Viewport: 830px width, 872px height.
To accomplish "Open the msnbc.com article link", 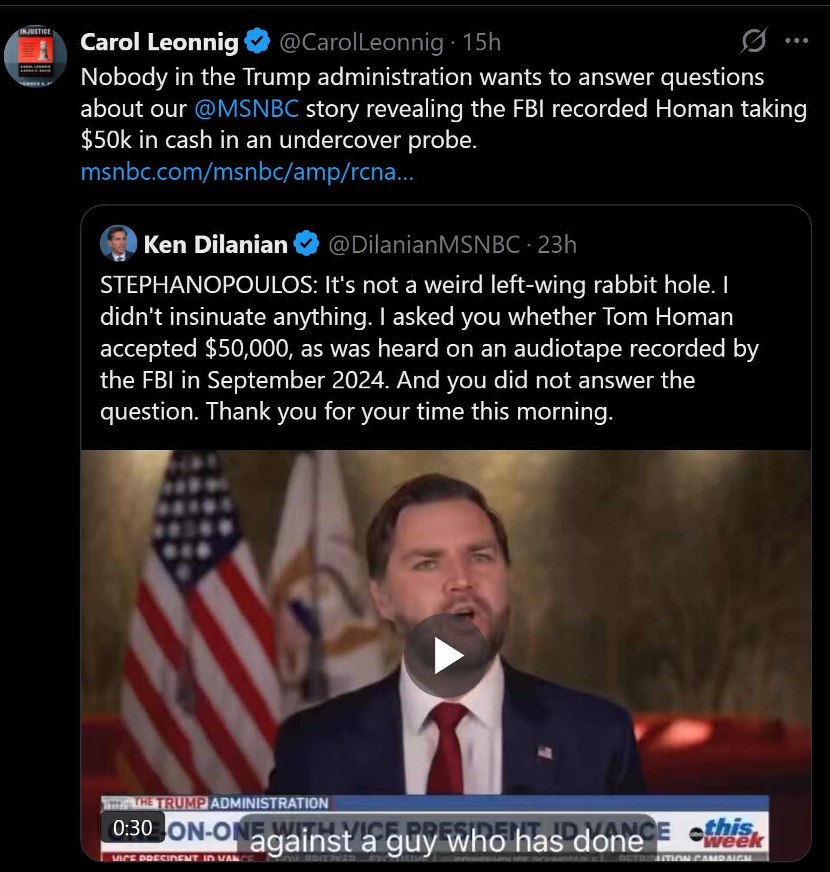I will pyautogui.click(x=247, y=172).
